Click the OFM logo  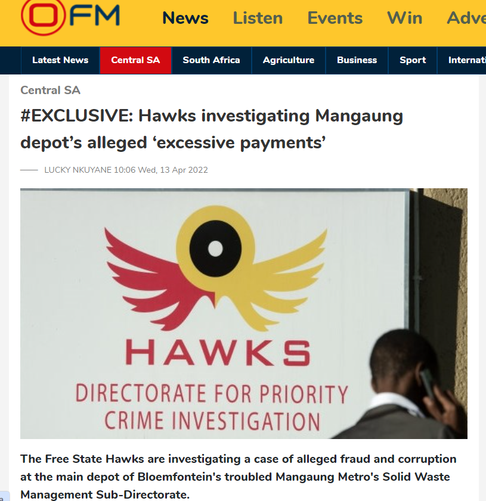click(x=70, y=17)
